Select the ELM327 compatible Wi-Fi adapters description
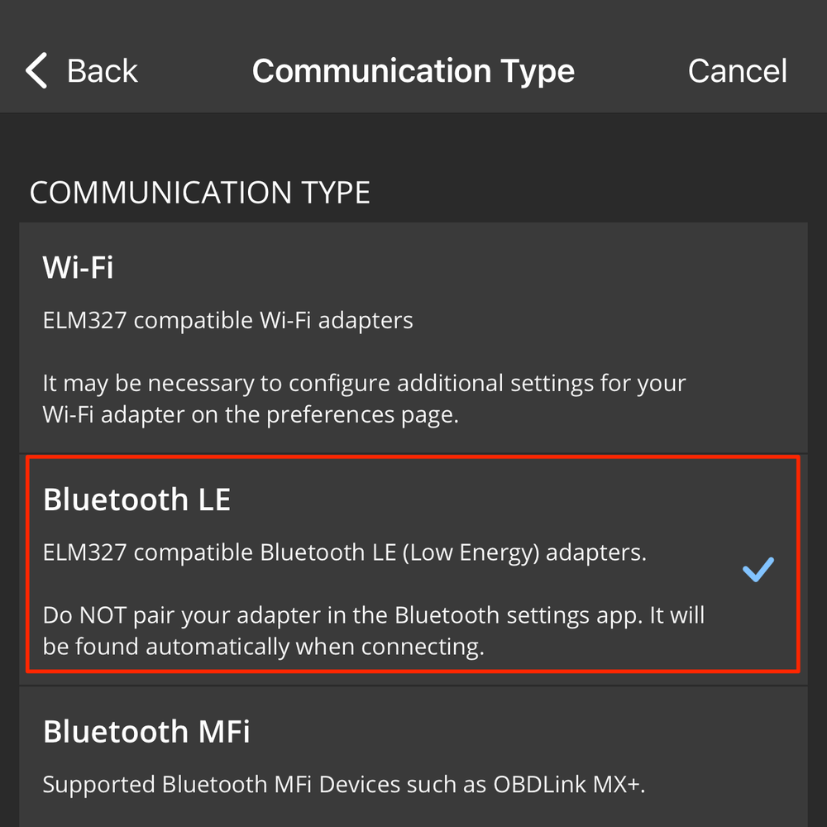Image resolution: width=827 pixels, height=827 pixels. point(227,320)
